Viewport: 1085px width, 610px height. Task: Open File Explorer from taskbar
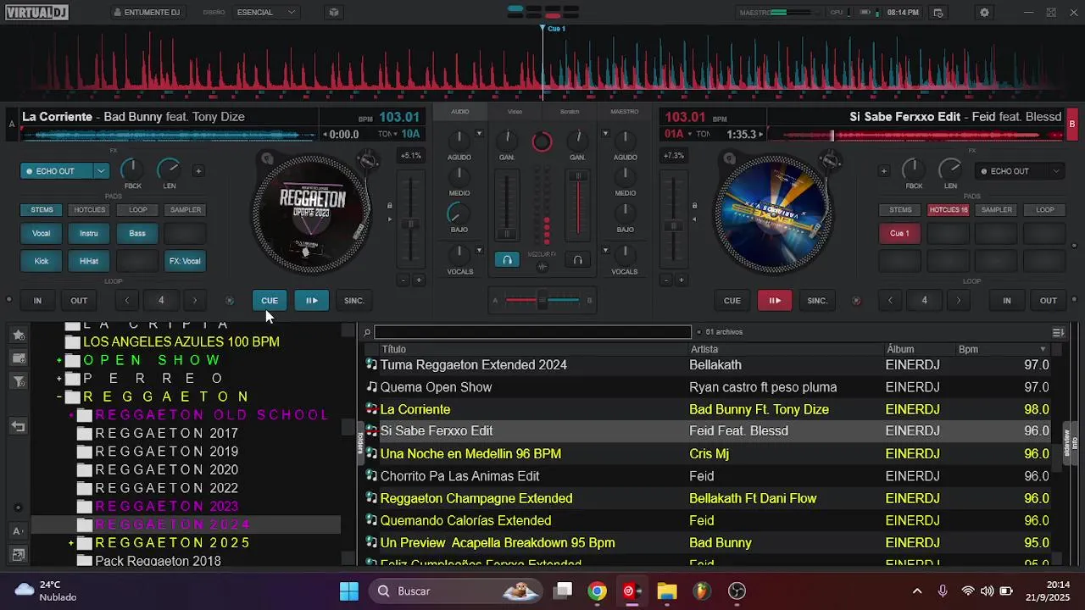click(667, 591)
